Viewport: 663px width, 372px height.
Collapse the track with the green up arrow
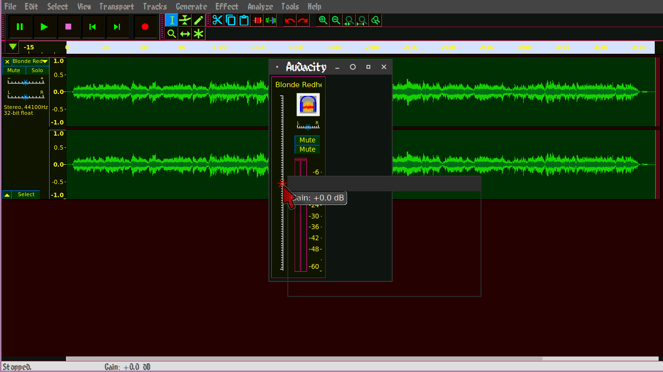[x=6, y=194]
